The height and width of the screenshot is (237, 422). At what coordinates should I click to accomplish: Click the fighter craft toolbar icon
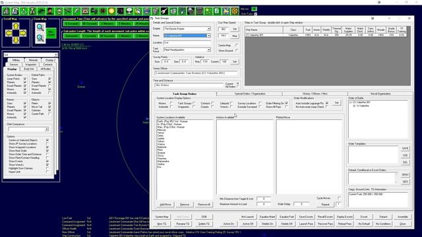[x=68, y=11]
